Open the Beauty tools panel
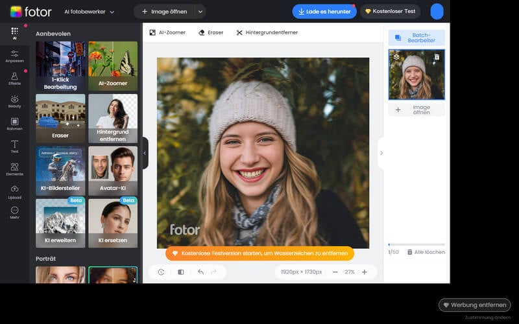The image size is (519, 324). (x=14, y=102)
